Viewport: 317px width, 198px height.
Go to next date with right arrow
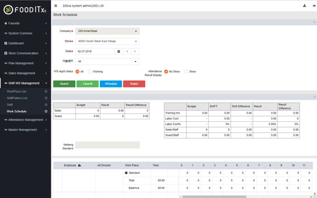click(x=135, y=51)
